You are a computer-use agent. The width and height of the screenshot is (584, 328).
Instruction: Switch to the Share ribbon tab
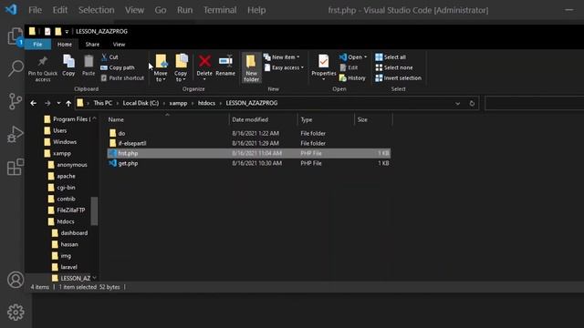tap(92, 45)
